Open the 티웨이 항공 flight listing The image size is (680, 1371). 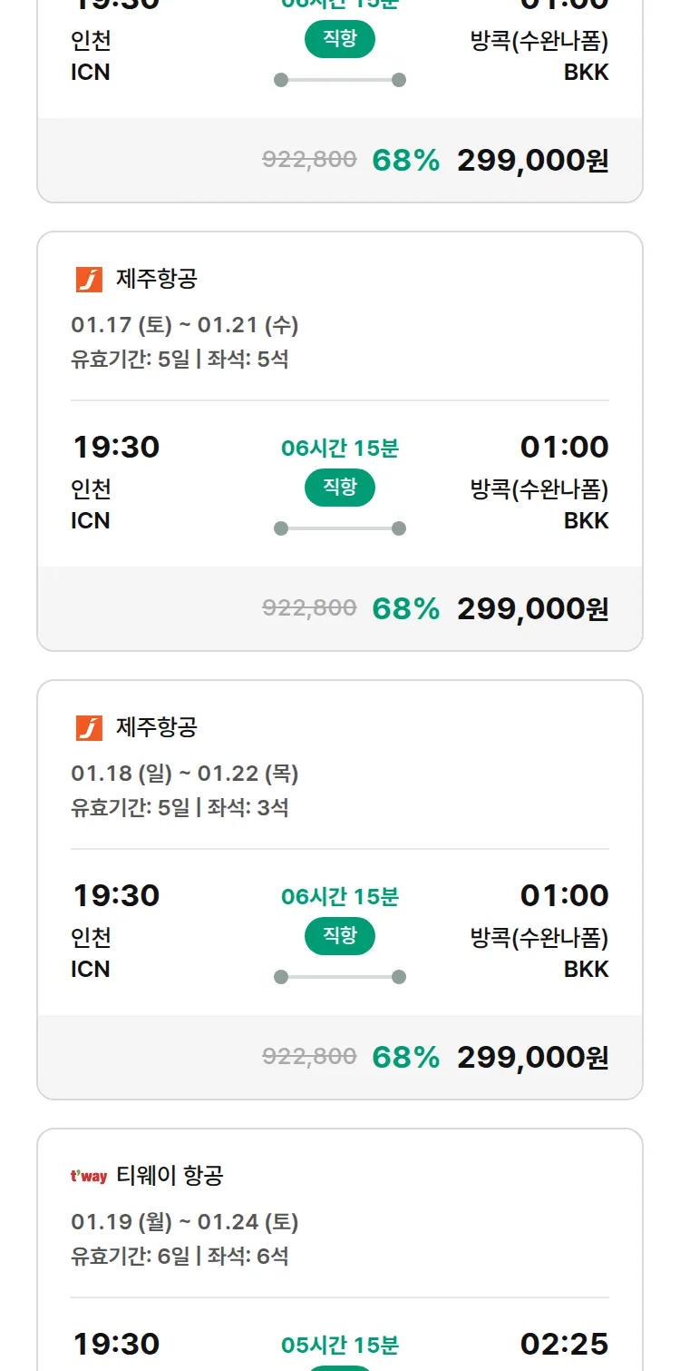click(x=170, y=1177)
